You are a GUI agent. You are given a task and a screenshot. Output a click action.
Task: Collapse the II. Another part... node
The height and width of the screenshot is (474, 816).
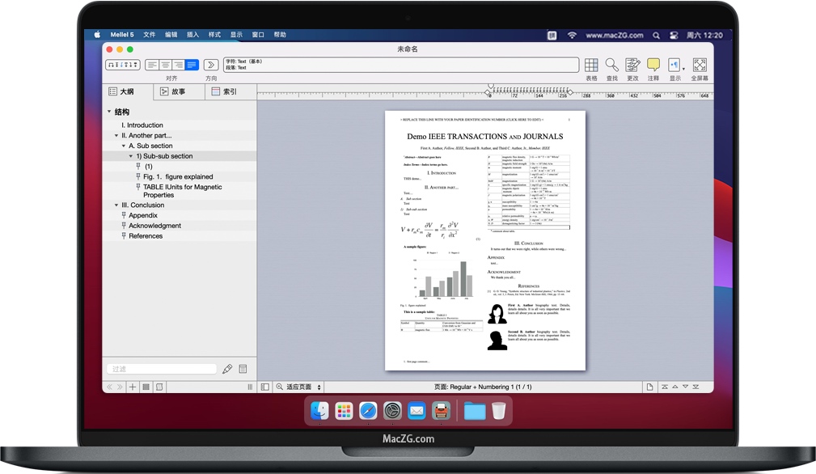tap(116, 135)
